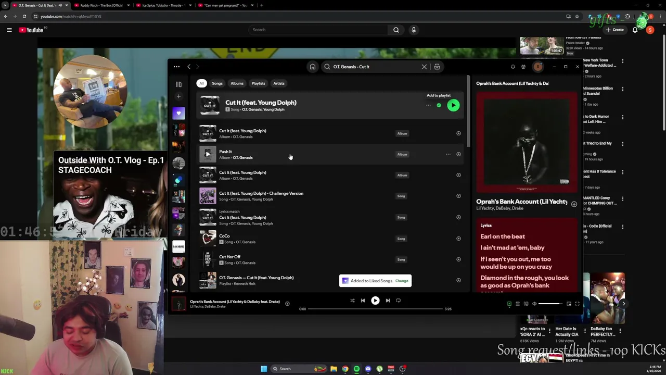Open Spotify notifications bell

point(513,67)
